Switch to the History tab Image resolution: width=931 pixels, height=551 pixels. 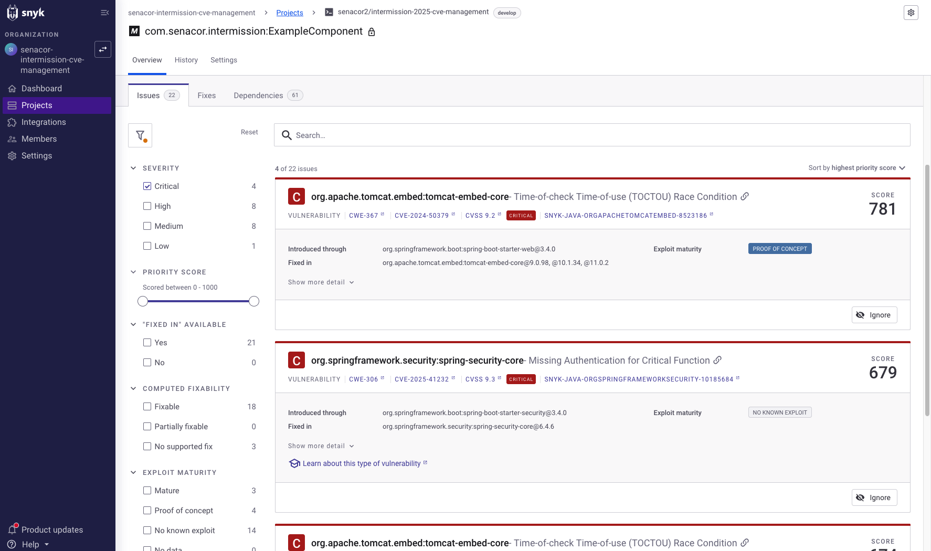point(186,60)
